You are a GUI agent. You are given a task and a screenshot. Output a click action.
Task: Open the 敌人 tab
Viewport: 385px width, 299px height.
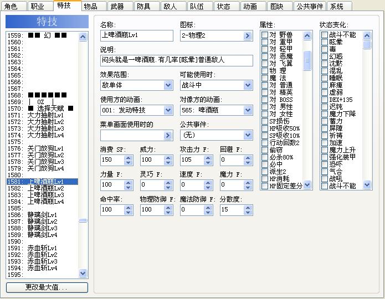point(173,6)
